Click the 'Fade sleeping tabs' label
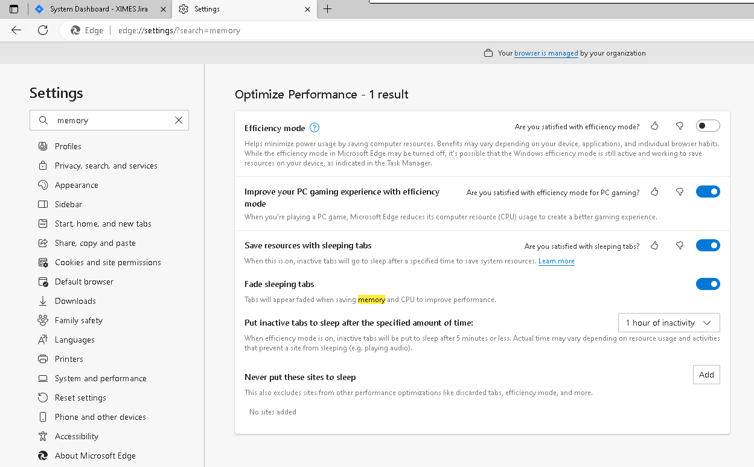Viewport: 754px width, 467px height. coord(280,284)
